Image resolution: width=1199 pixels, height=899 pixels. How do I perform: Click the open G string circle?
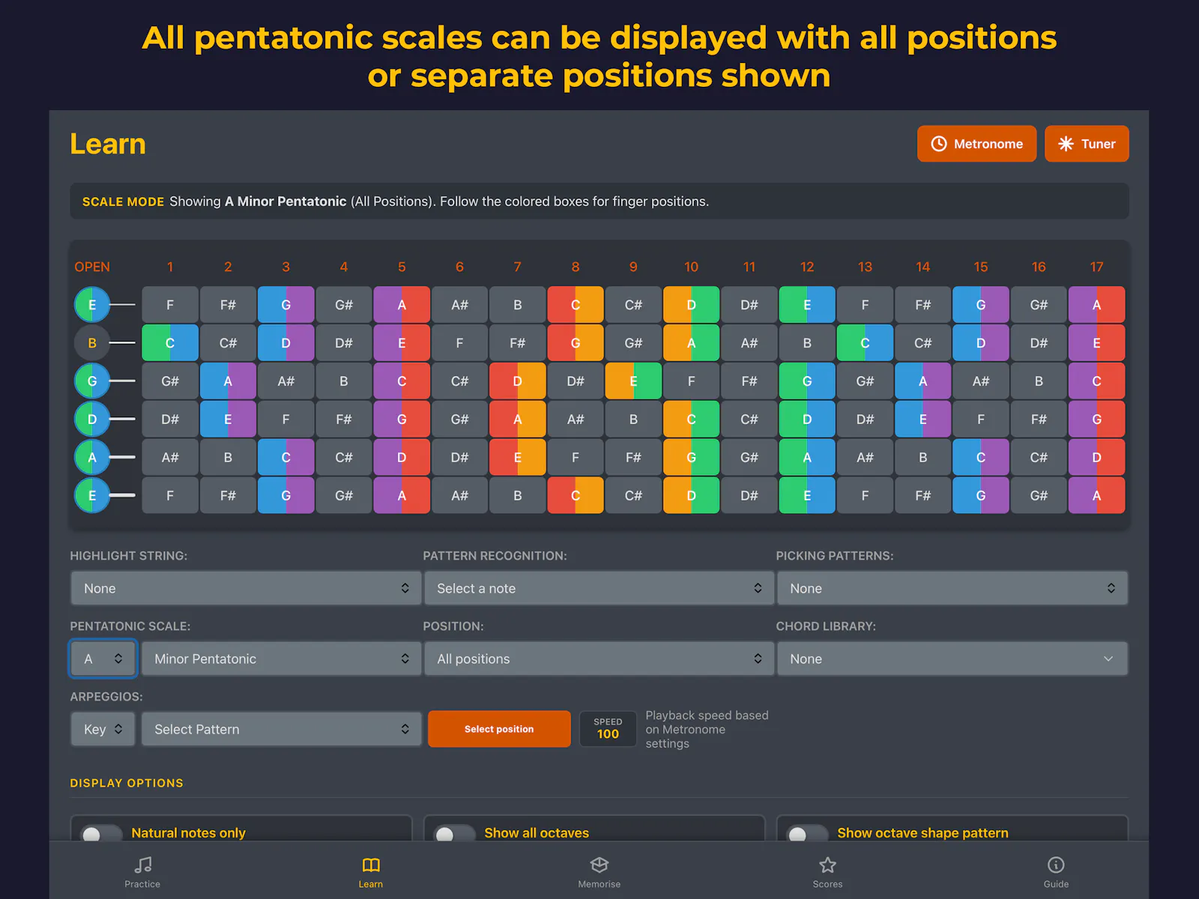pos(92,381)
